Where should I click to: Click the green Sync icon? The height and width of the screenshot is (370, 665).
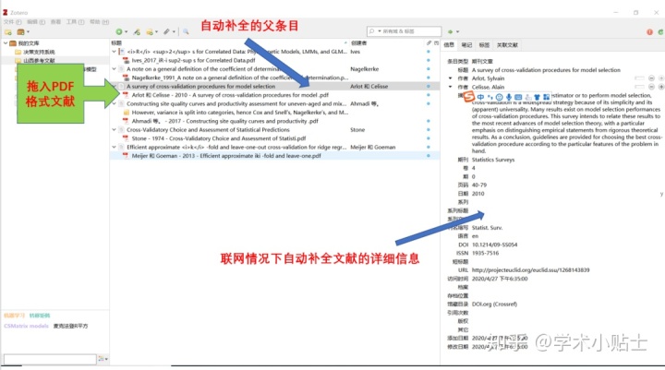[x=660, y=31]
